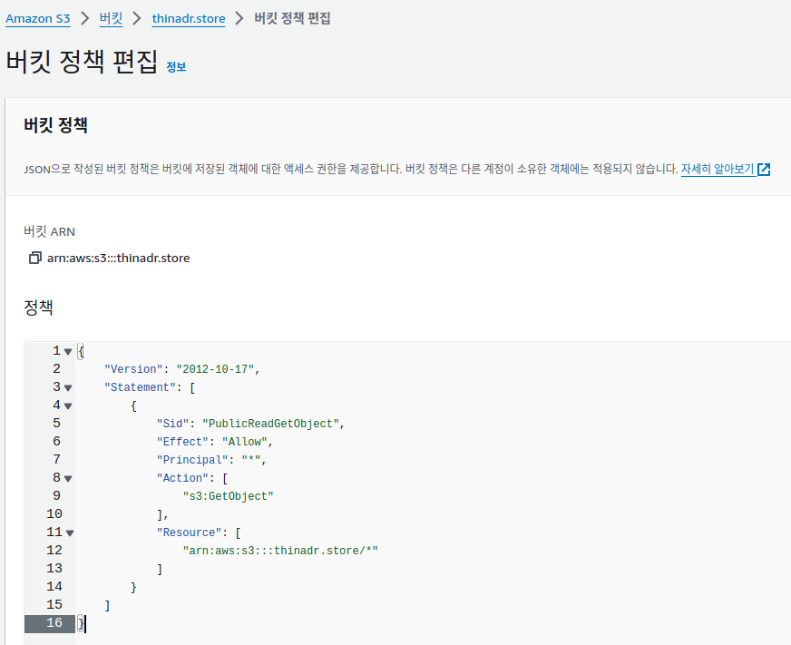Click the "arn:aws:s3:::thinadr.store/*" resource string
Viewport: 791px width, 645px height.
coord(280,552)
